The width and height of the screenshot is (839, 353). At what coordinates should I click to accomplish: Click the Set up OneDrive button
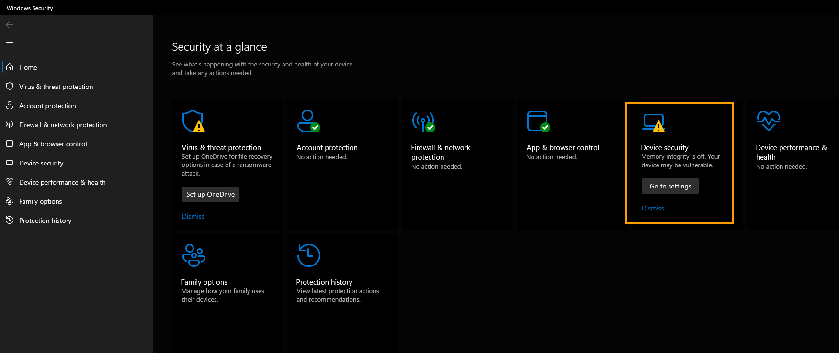tap(211, 194)
